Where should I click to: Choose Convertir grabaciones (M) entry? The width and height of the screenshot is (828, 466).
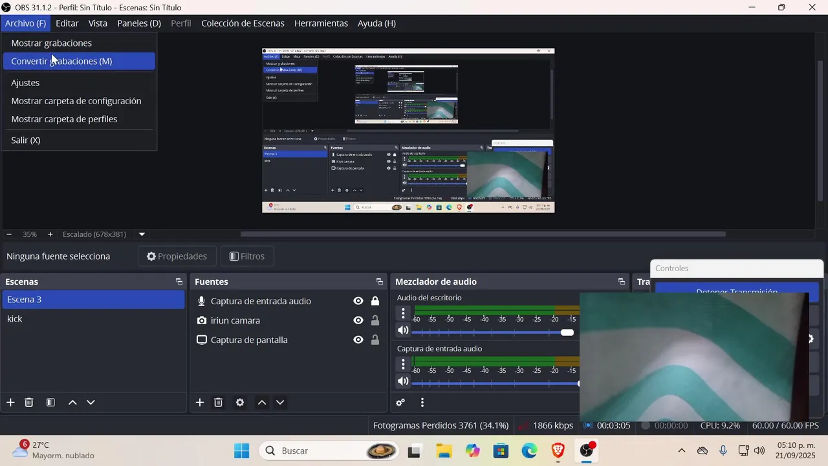click(79, 61)
